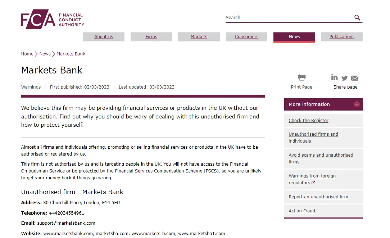Viewport: 390px width, 238px height.
Task: Open Report an unauthorised firm link
Action: (318, 197)
